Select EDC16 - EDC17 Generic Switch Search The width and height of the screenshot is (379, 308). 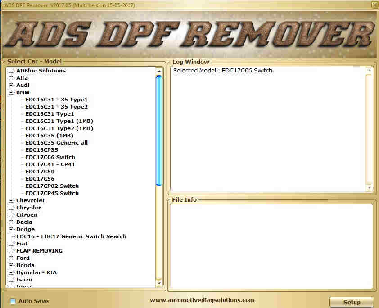(71, 236)
